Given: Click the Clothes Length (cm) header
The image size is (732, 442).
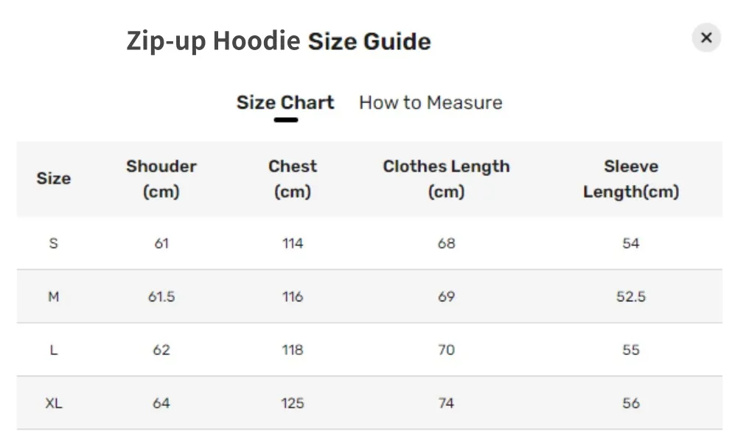Looking at the screenshot, I should [446, 179].
